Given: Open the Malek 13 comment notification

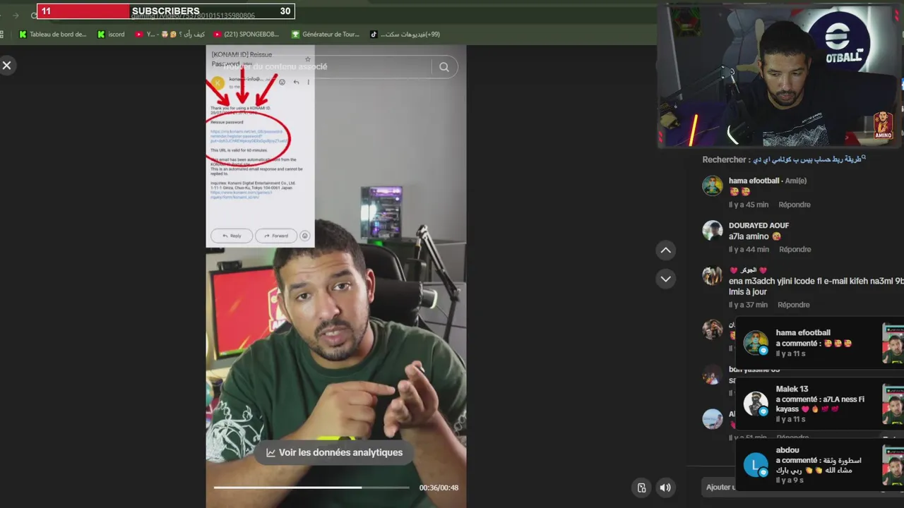Looking at the screenshot, I should (x=819, y=404).
